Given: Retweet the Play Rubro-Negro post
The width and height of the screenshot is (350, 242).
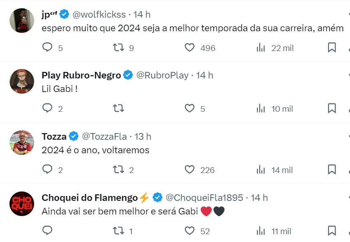Looking at the screenshot, I should [118, 108].
